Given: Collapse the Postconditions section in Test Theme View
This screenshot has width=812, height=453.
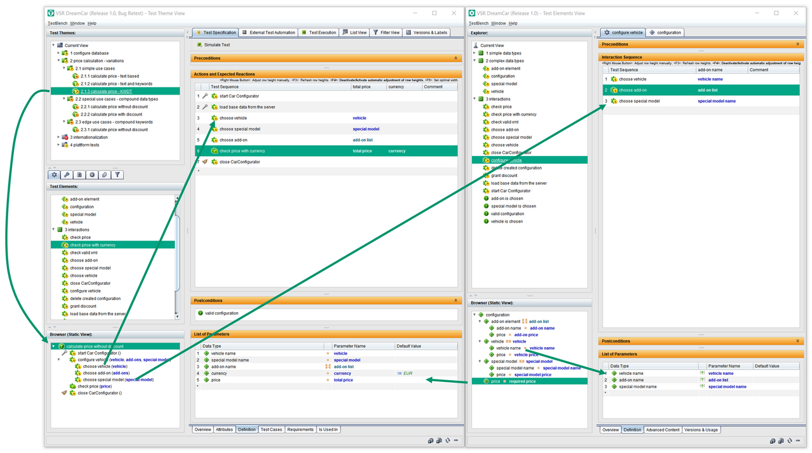Looking at the screenshot, I should (x=455, y=301).
